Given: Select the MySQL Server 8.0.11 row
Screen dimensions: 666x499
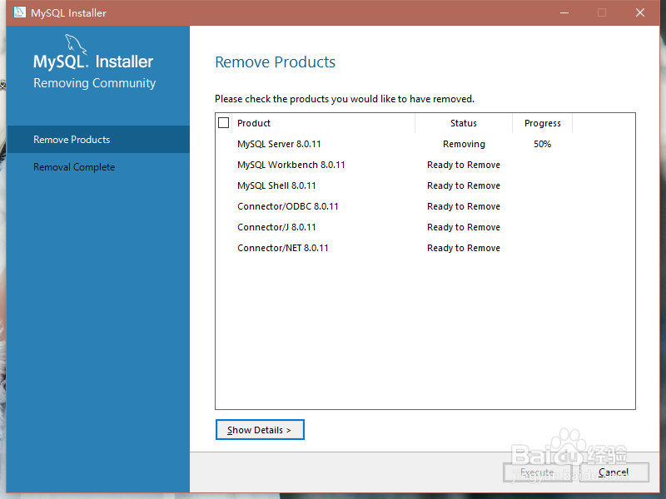Looking at the screenshot, I should (x=425, y=144).
